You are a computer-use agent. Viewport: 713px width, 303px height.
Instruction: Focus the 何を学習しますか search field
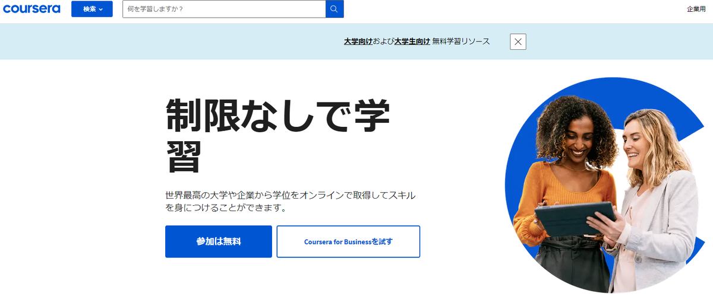pos(224,9)
